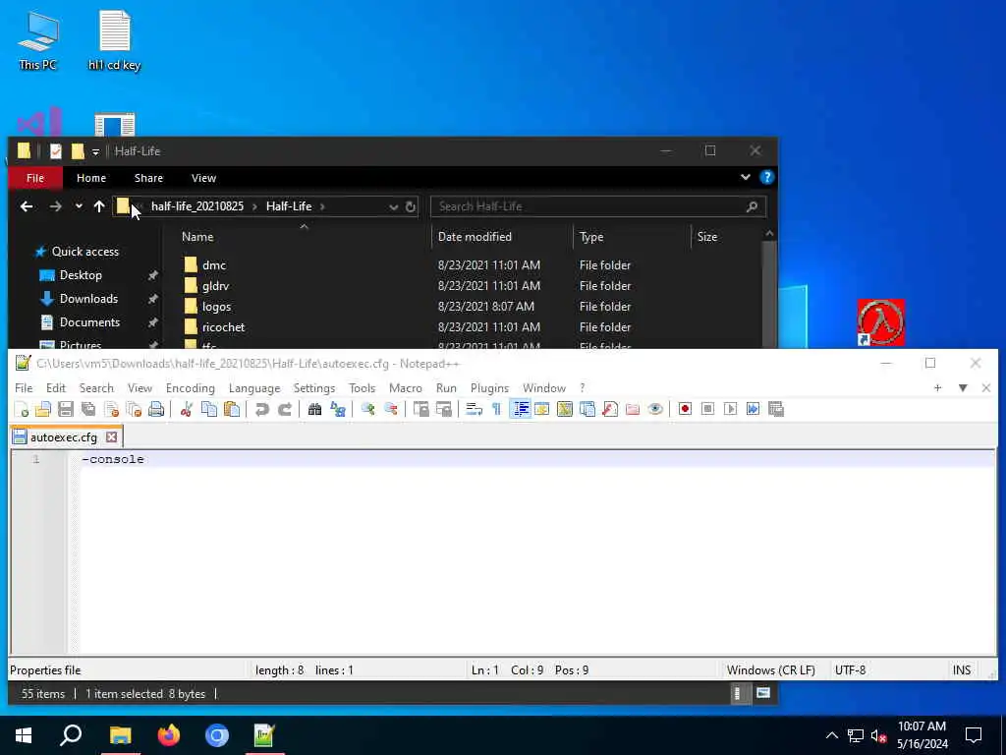
Task: Toggle synchronized horizontal scrolling icon
Action: coord(443,409)
